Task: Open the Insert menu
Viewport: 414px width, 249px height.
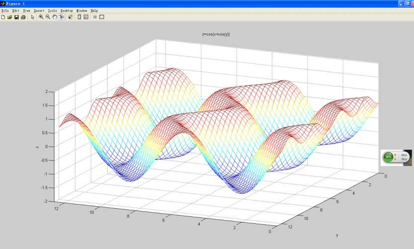Action: pos(39,10)
